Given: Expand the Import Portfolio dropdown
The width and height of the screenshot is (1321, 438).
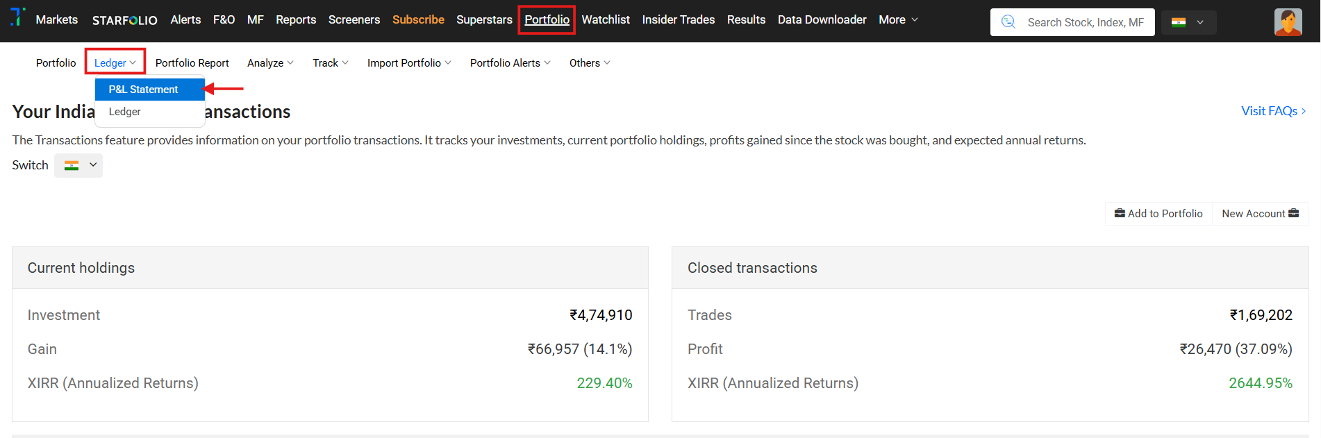Looking at the screenshot, I should point(409,63).
